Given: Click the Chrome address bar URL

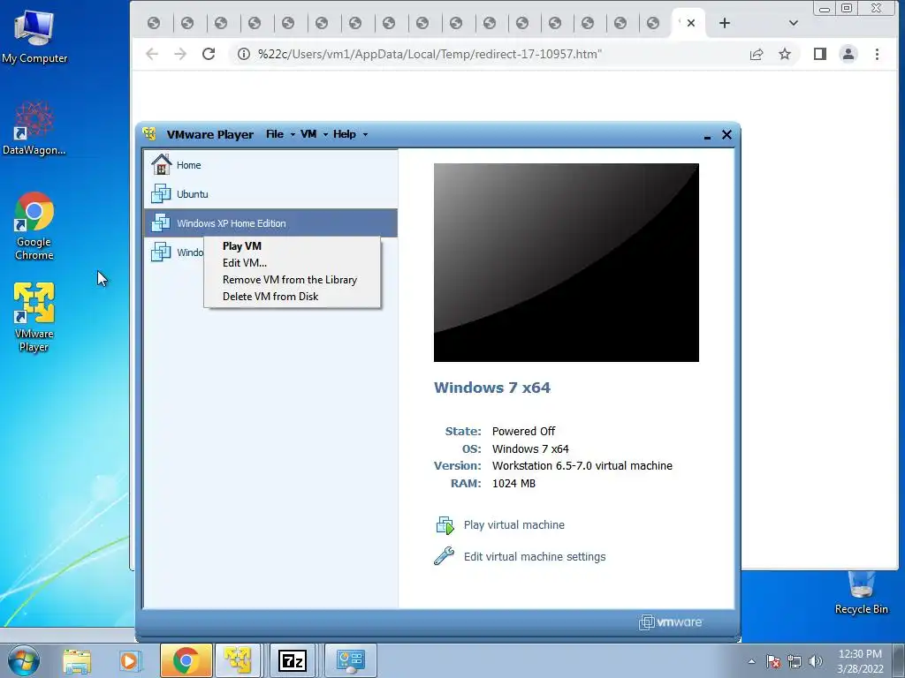Looking at the screenshot, I should pyautogui.click(x=430, y=54).
